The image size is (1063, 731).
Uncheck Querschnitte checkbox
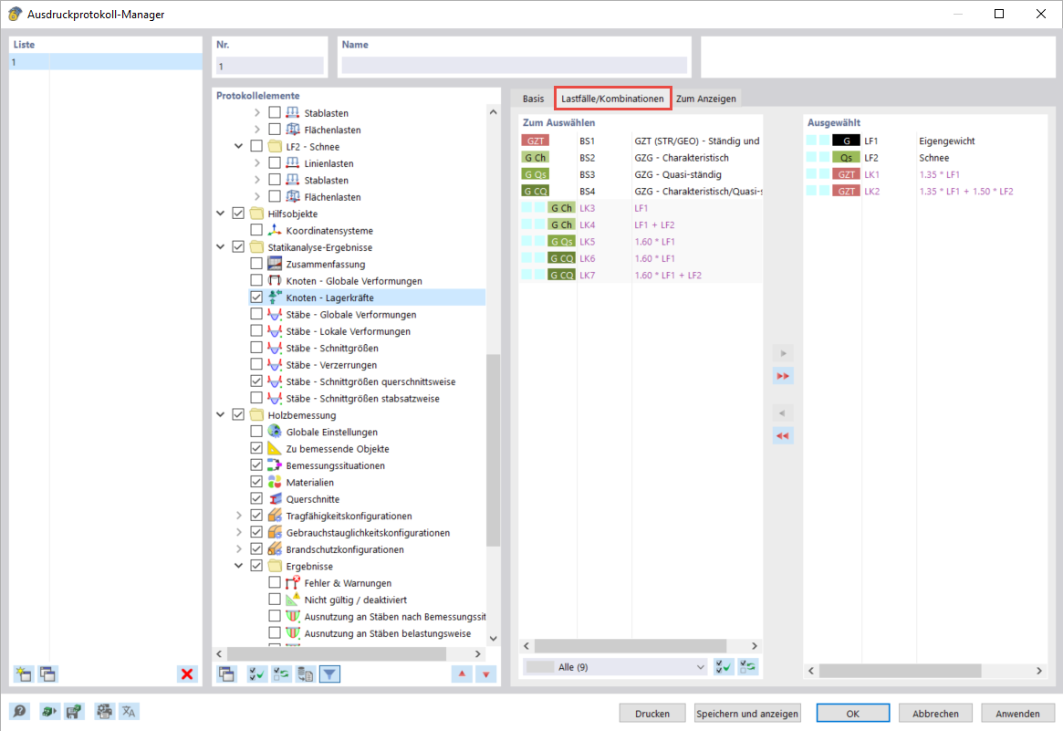[256, 499]
